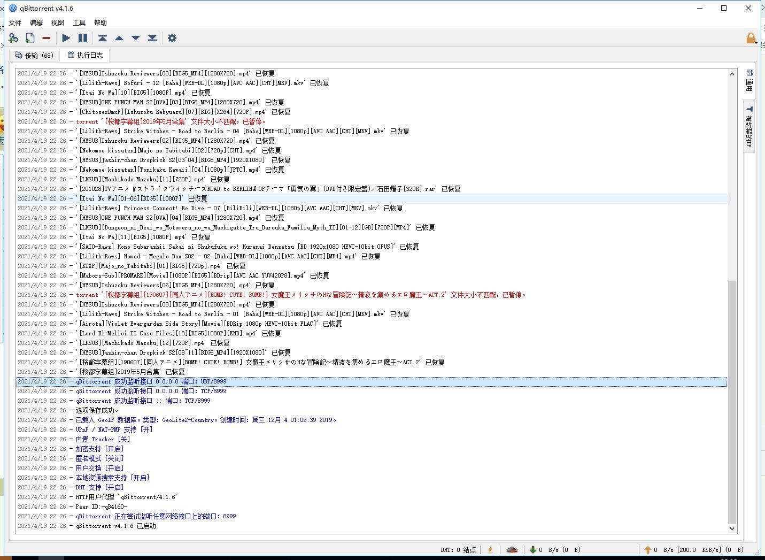
Task: Select the 通用 vertical side tab
Action: 749,81
